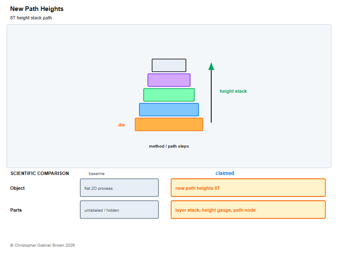Select the green layer in the stack

tap(169, 95)
